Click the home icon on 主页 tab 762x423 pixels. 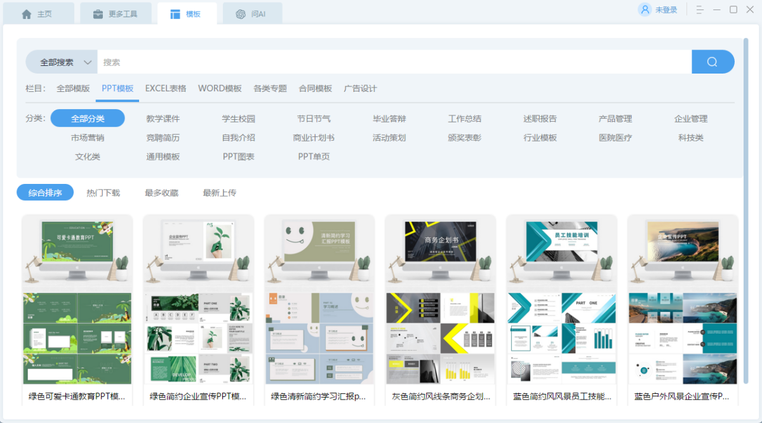(26, 14)
